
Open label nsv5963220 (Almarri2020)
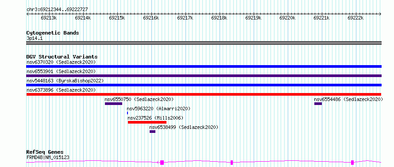tap(158, 109)
